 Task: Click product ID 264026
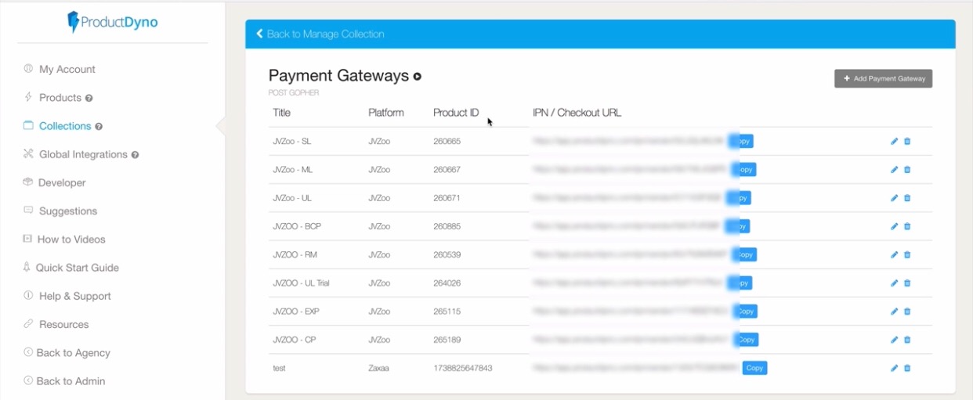coord(447,283)
